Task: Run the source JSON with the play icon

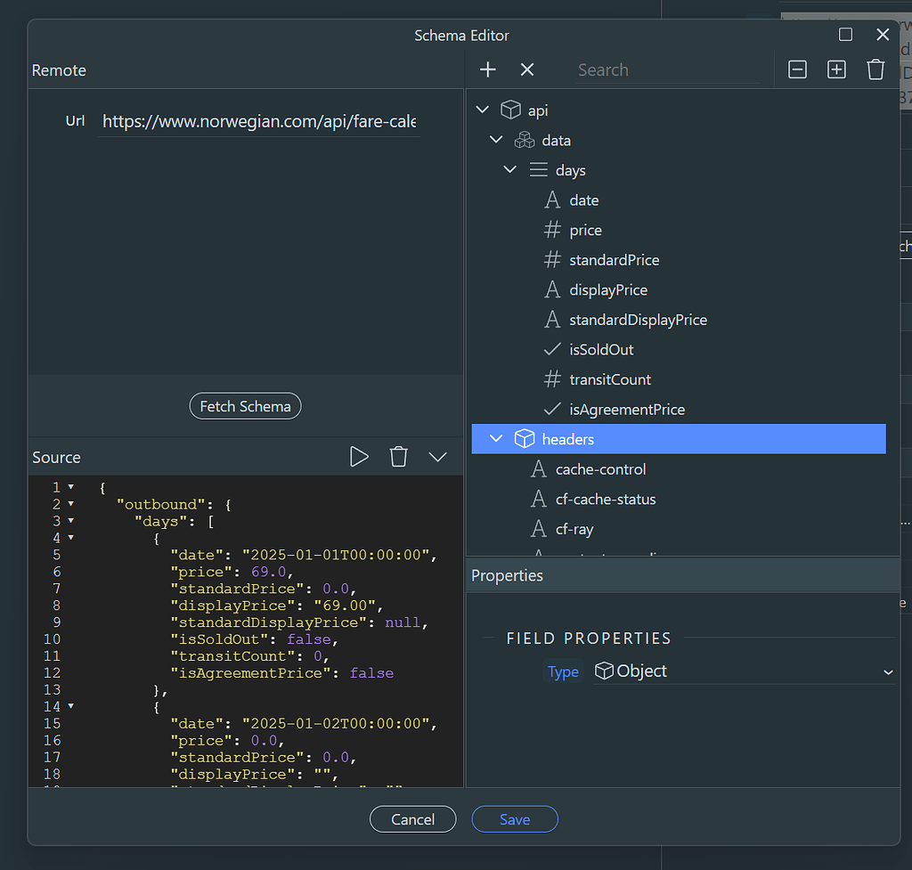Action: (360, 456)
